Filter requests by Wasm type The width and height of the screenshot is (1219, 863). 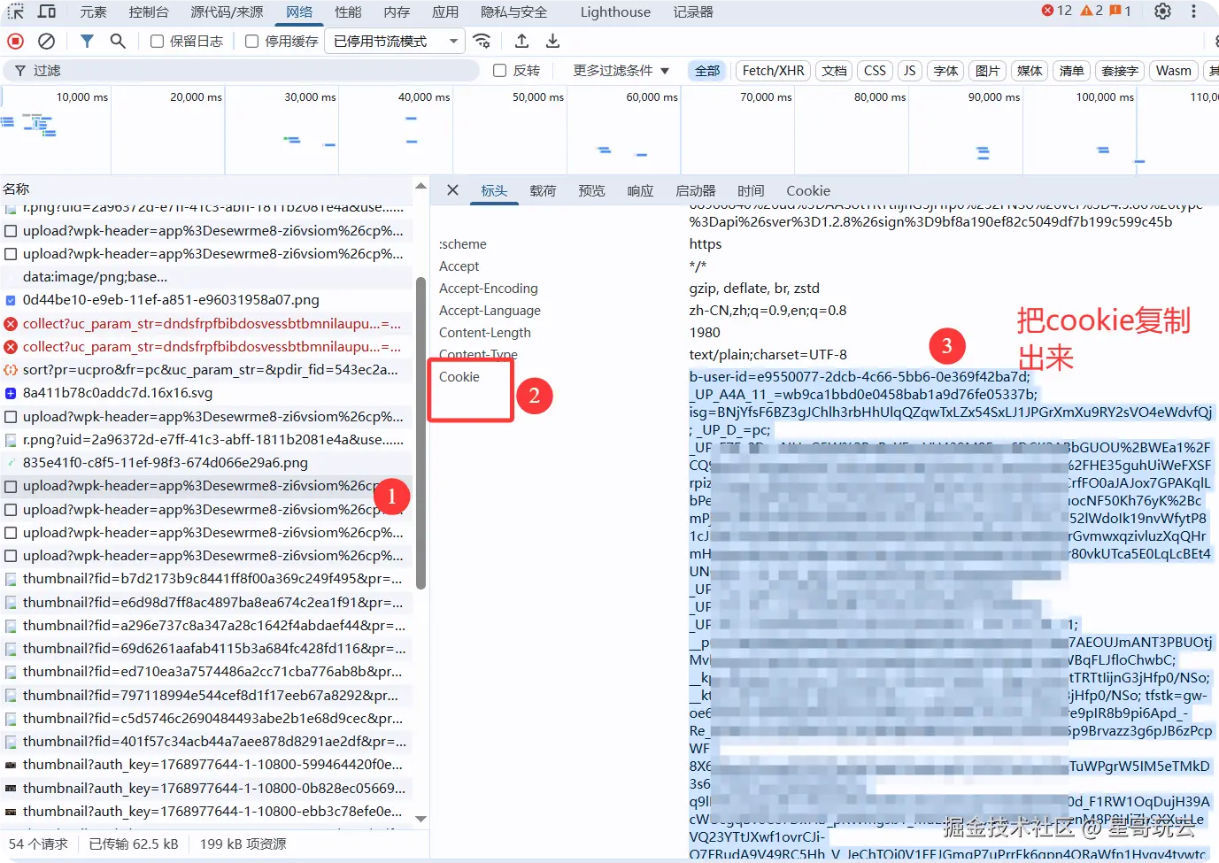tap(1173, 71)
